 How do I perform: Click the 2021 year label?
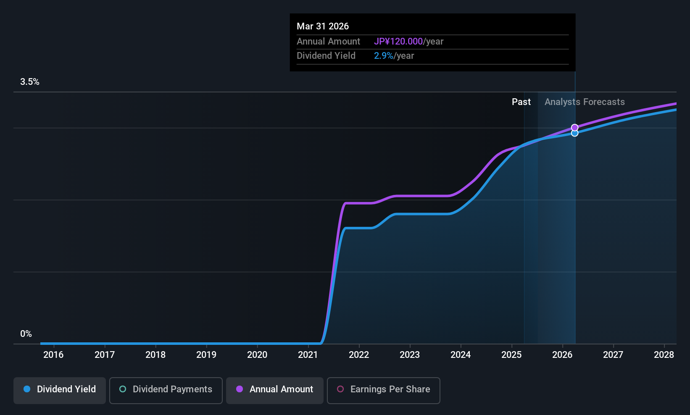(x=308, y=355)
